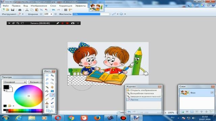Open the Основной color mode dropdown
This screenshot has height=121, width=216.
15,82
